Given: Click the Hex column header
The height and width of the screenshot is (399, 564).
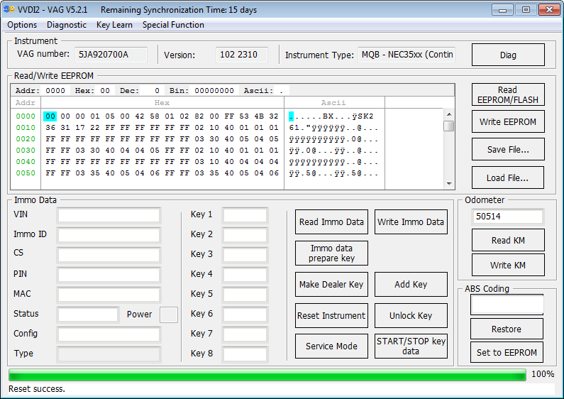Looking at the screenshot, I should coord(162,103).
